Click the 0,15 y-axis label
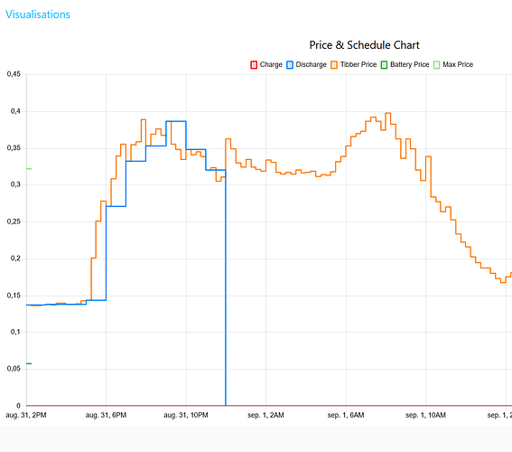 point(14,296)
